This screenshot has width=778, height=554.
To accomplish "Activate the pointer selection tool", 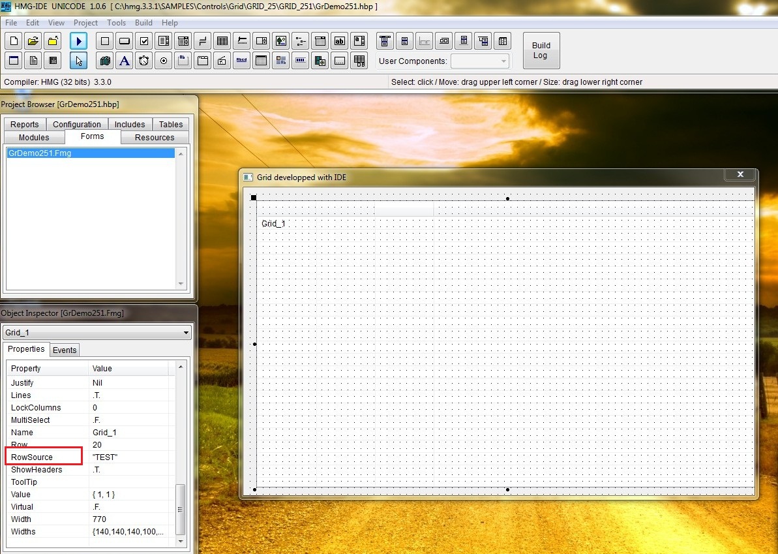I will [78, 60].
